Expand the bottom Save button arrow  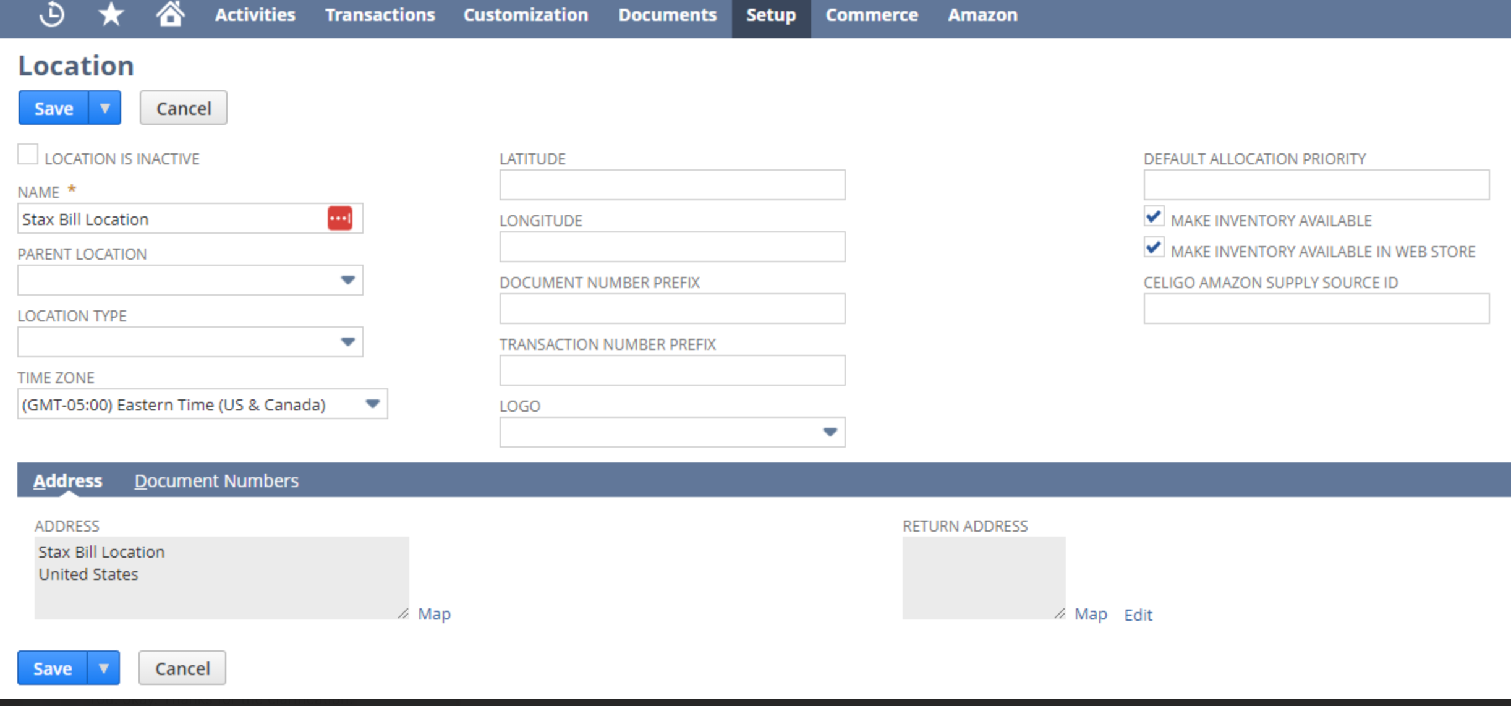103,668
